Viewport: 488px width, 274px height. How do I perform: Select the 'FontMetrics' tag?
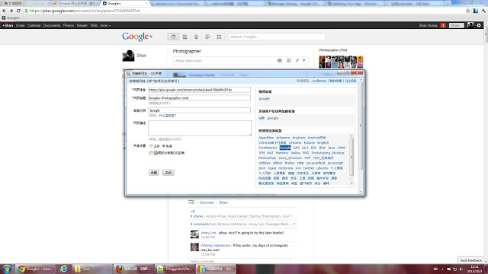point(268,148)
